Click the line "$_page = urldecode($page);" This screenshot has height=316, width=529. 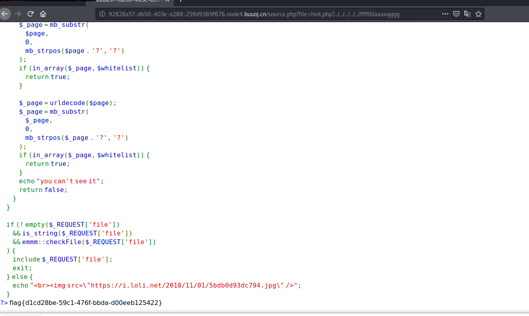point(68,103)
